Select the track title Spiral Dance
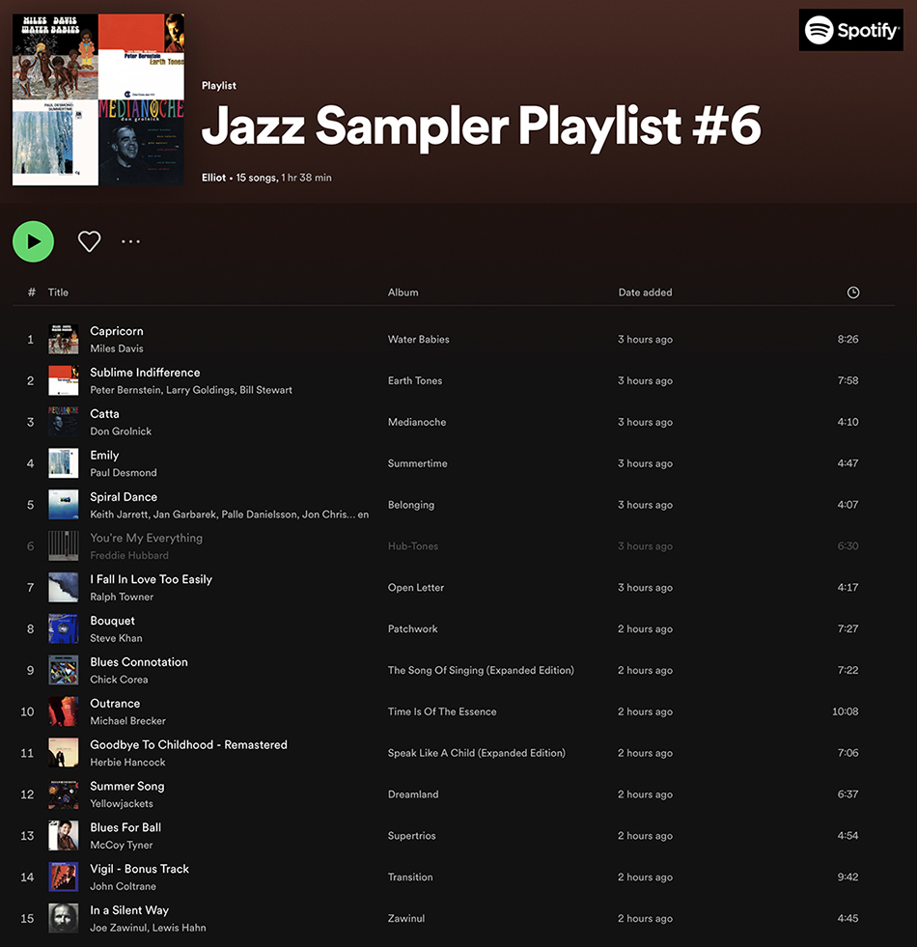 pyautogui.click(x=124, y=497)
